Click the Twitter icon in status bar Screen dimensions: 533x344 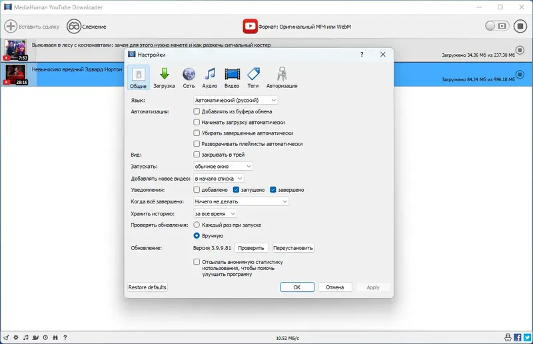pos(527,337)
